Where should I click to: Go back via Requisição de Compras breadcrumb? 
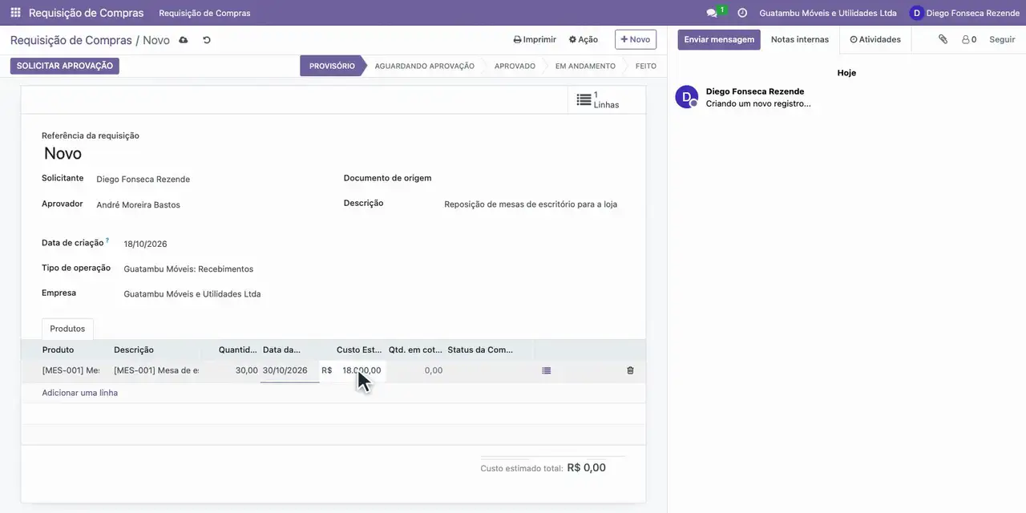click(71, 40)
